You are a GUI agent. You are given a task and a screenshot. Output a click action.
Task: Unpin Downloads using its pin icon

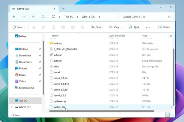click(x=40, y=56)
